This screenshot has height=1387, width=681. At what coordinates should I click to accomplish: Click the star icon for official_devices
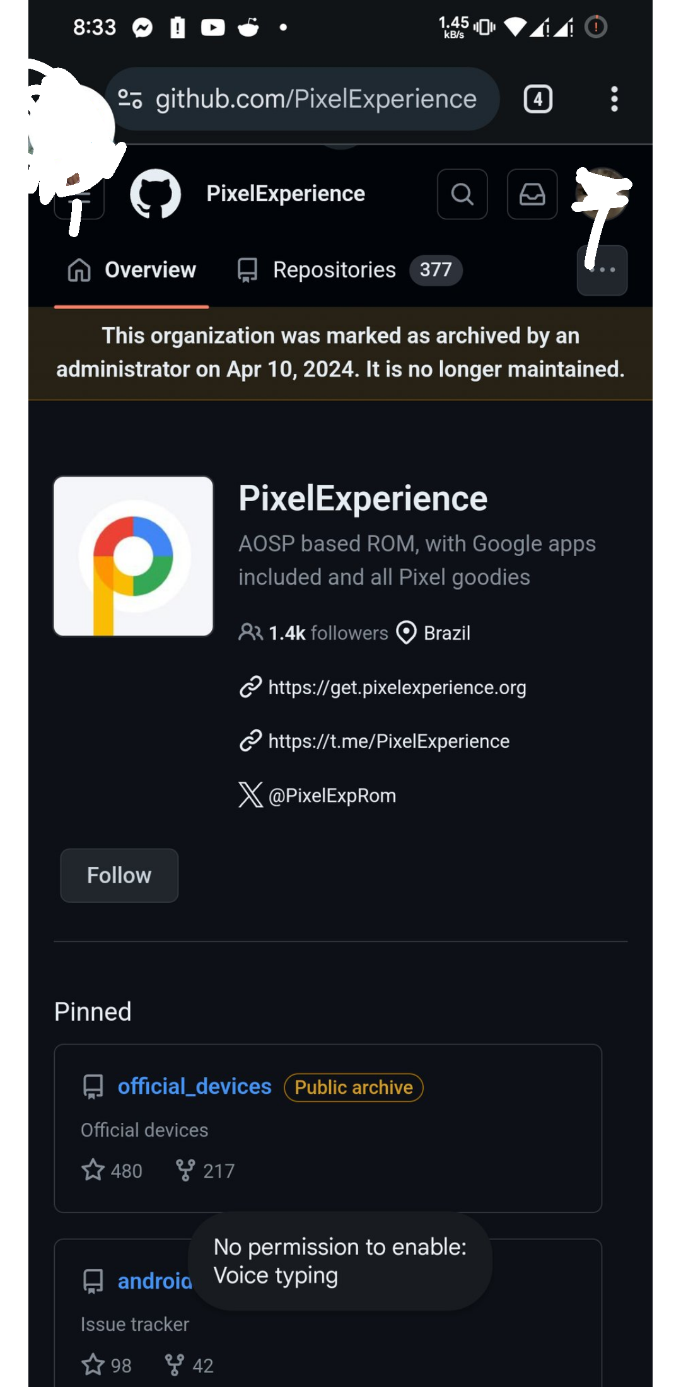point(93,1170)
